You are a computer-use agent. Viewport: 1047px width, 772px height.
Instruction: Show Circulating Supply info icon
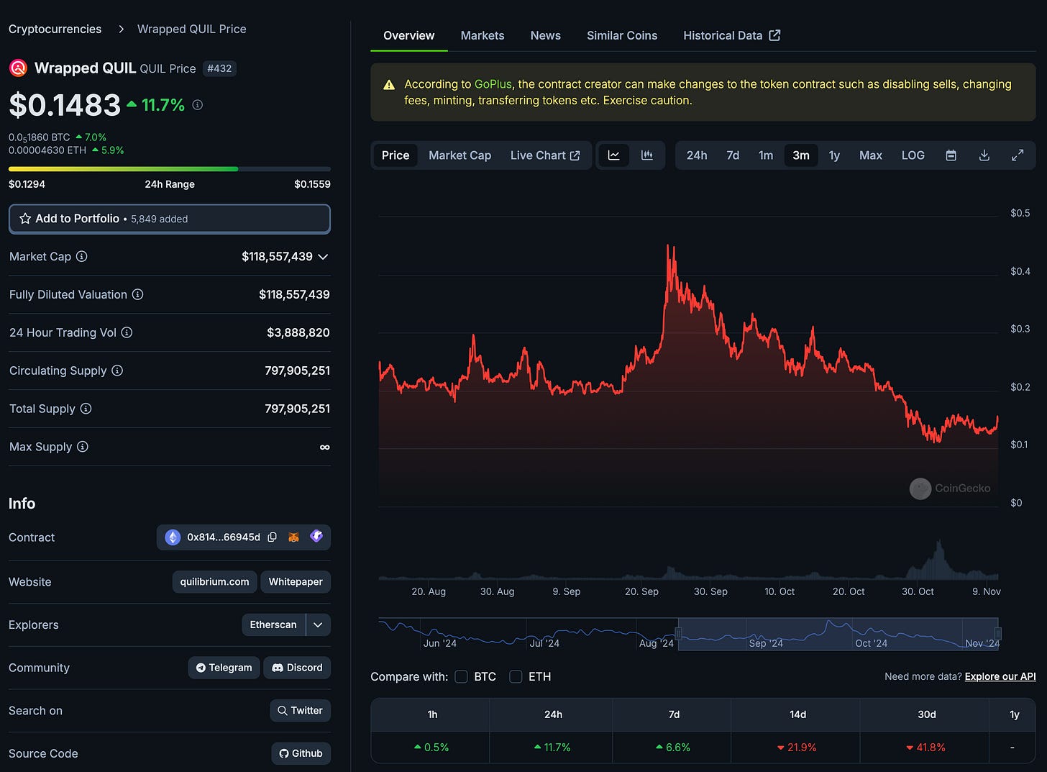[117, 371]
